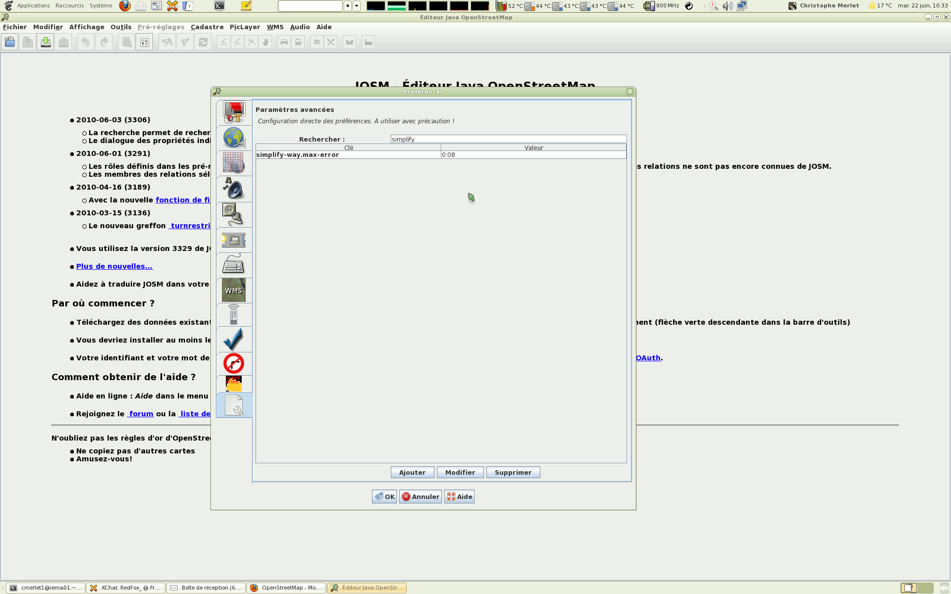Viewport: 951px width, 594px height.
Task: Click the refresh arrows toolbar icon
Action: pos(203,42)
